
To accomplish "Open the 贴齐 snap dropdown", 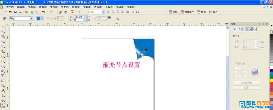I will click(x=220, y=13).
